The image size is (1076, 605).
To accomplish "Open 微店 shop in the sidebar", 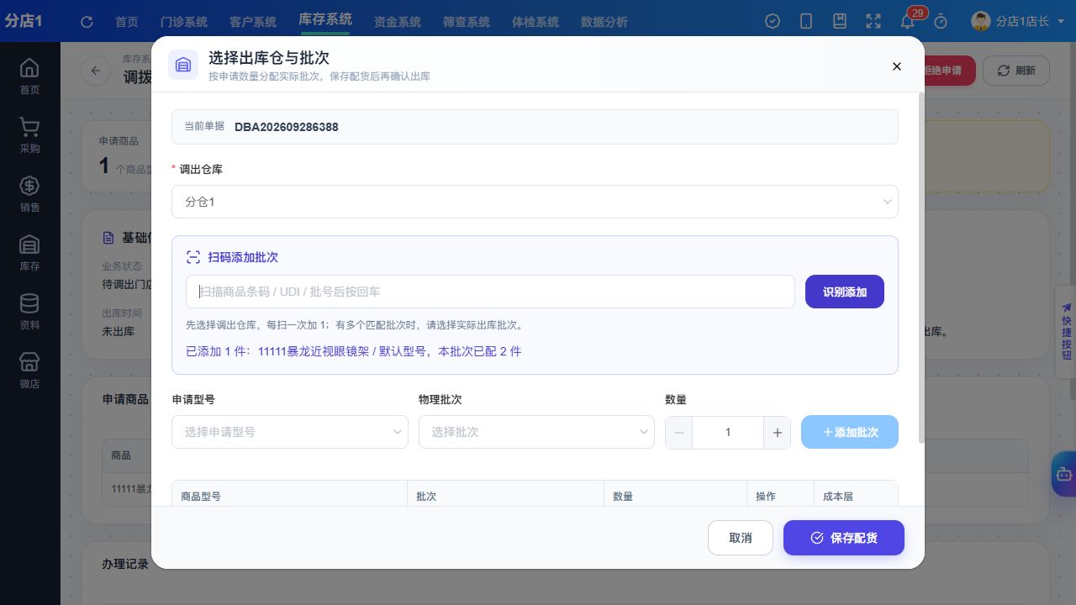I will tap(29, 371).
